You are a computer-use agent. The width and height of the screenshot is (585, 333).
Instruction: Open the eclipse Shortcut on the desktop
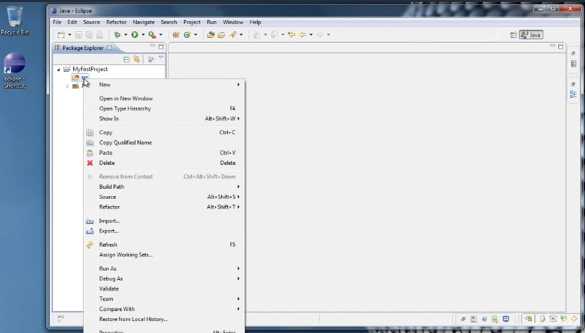coord(14,65)
